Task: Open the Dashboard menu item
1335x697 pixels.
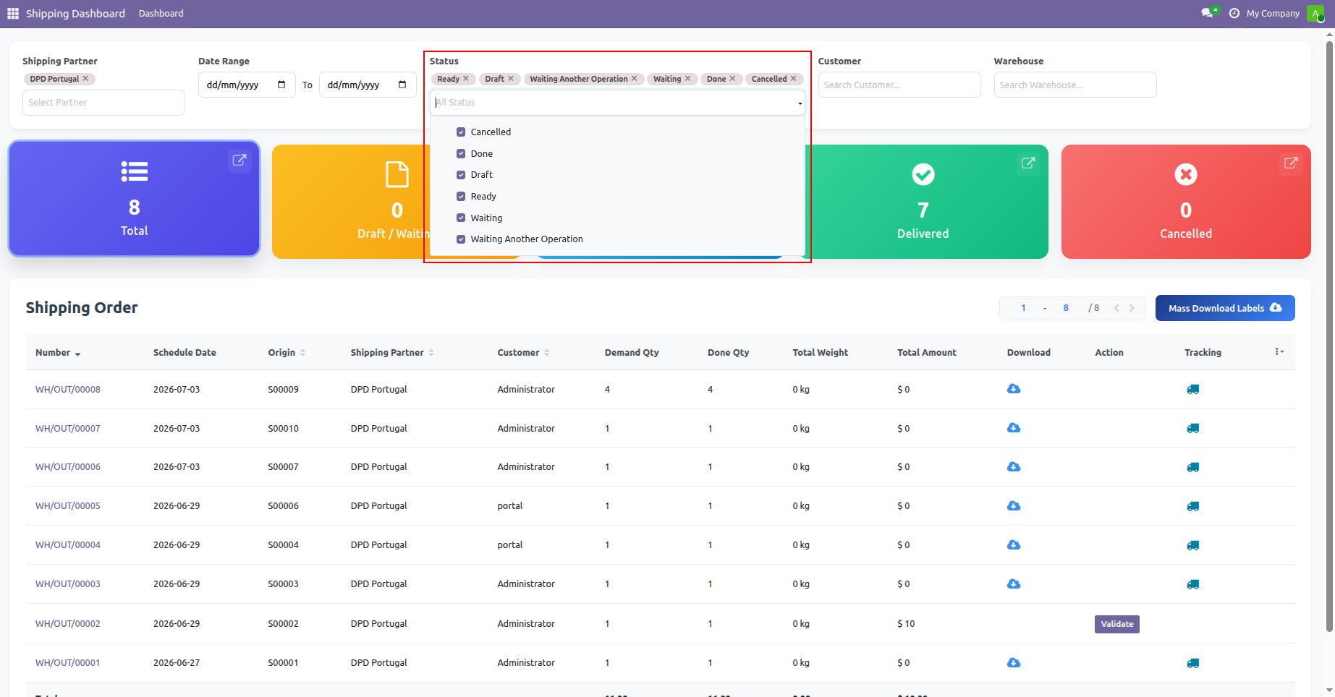Action: (161, 14)
